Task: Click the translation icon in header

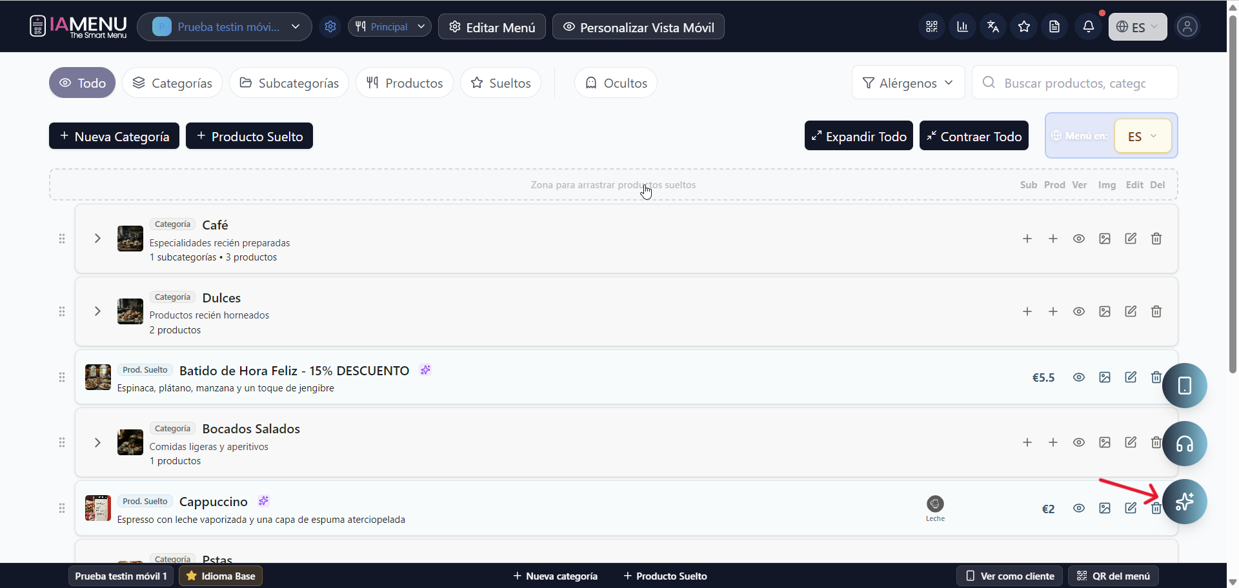Action: pos(993,27)
